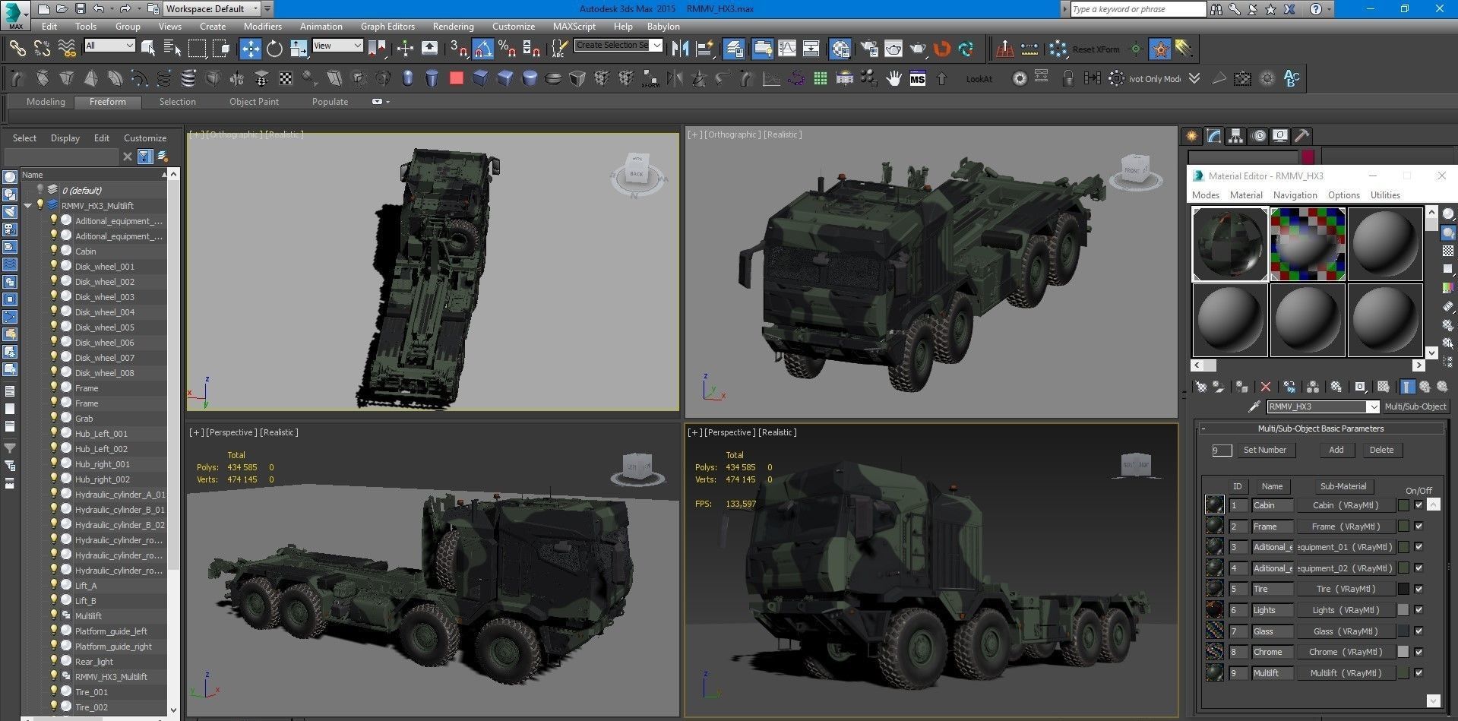Open the Workspace: Default dropdown
Screen dimensions: 1458x721
click(x=211, y=8)
